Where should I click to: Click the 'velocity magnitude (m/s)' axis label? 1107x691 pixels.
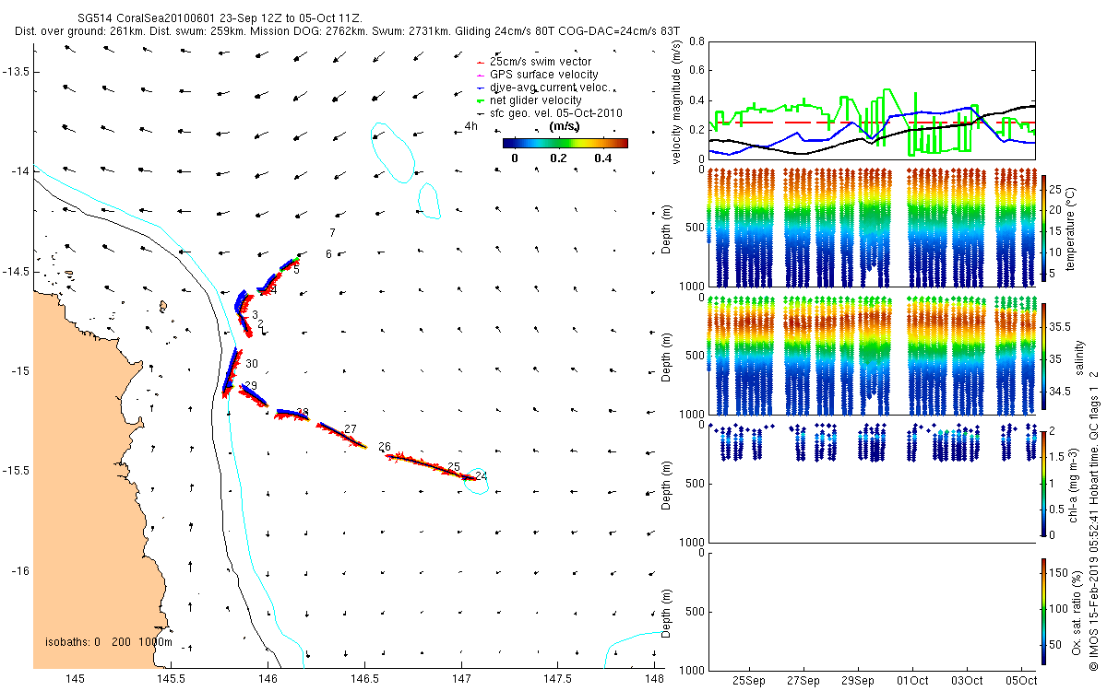point(676,100)
